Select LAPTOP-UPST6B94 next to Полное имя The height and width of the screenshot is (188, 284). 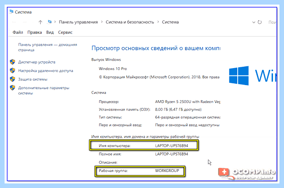[x=171, y=154]
